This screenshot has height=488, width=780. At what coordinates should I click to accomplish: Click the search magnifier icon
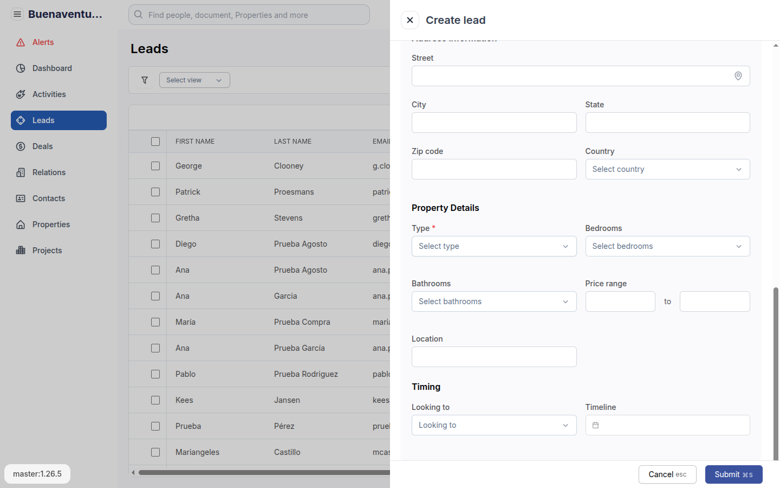tap(139, 15)
